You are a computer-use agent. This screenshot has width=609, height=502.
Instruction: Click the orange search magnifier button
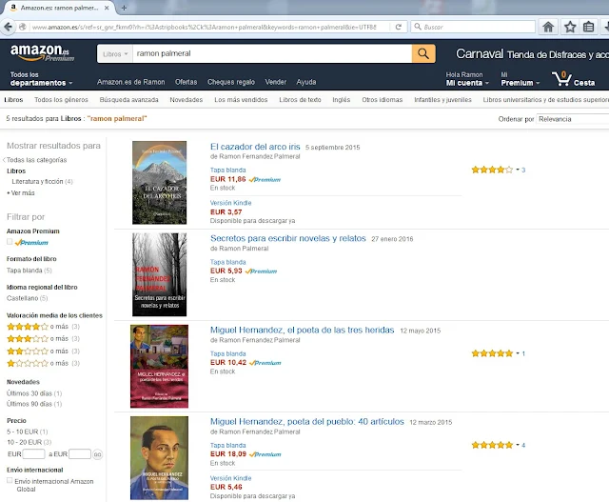point(423,53)
